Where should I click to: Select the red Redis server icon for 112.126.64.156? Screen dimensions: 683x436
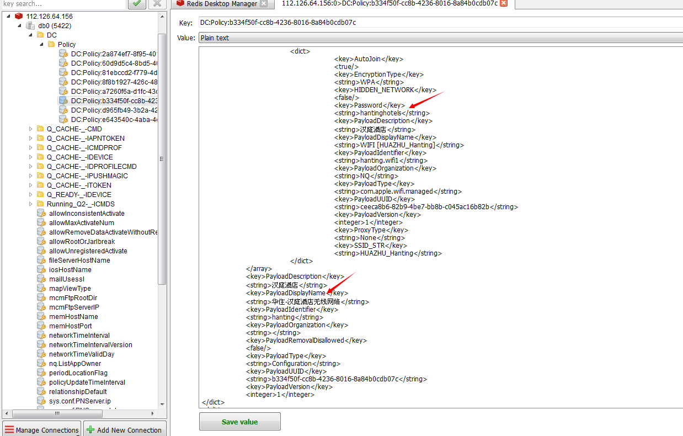coord(19,16)
